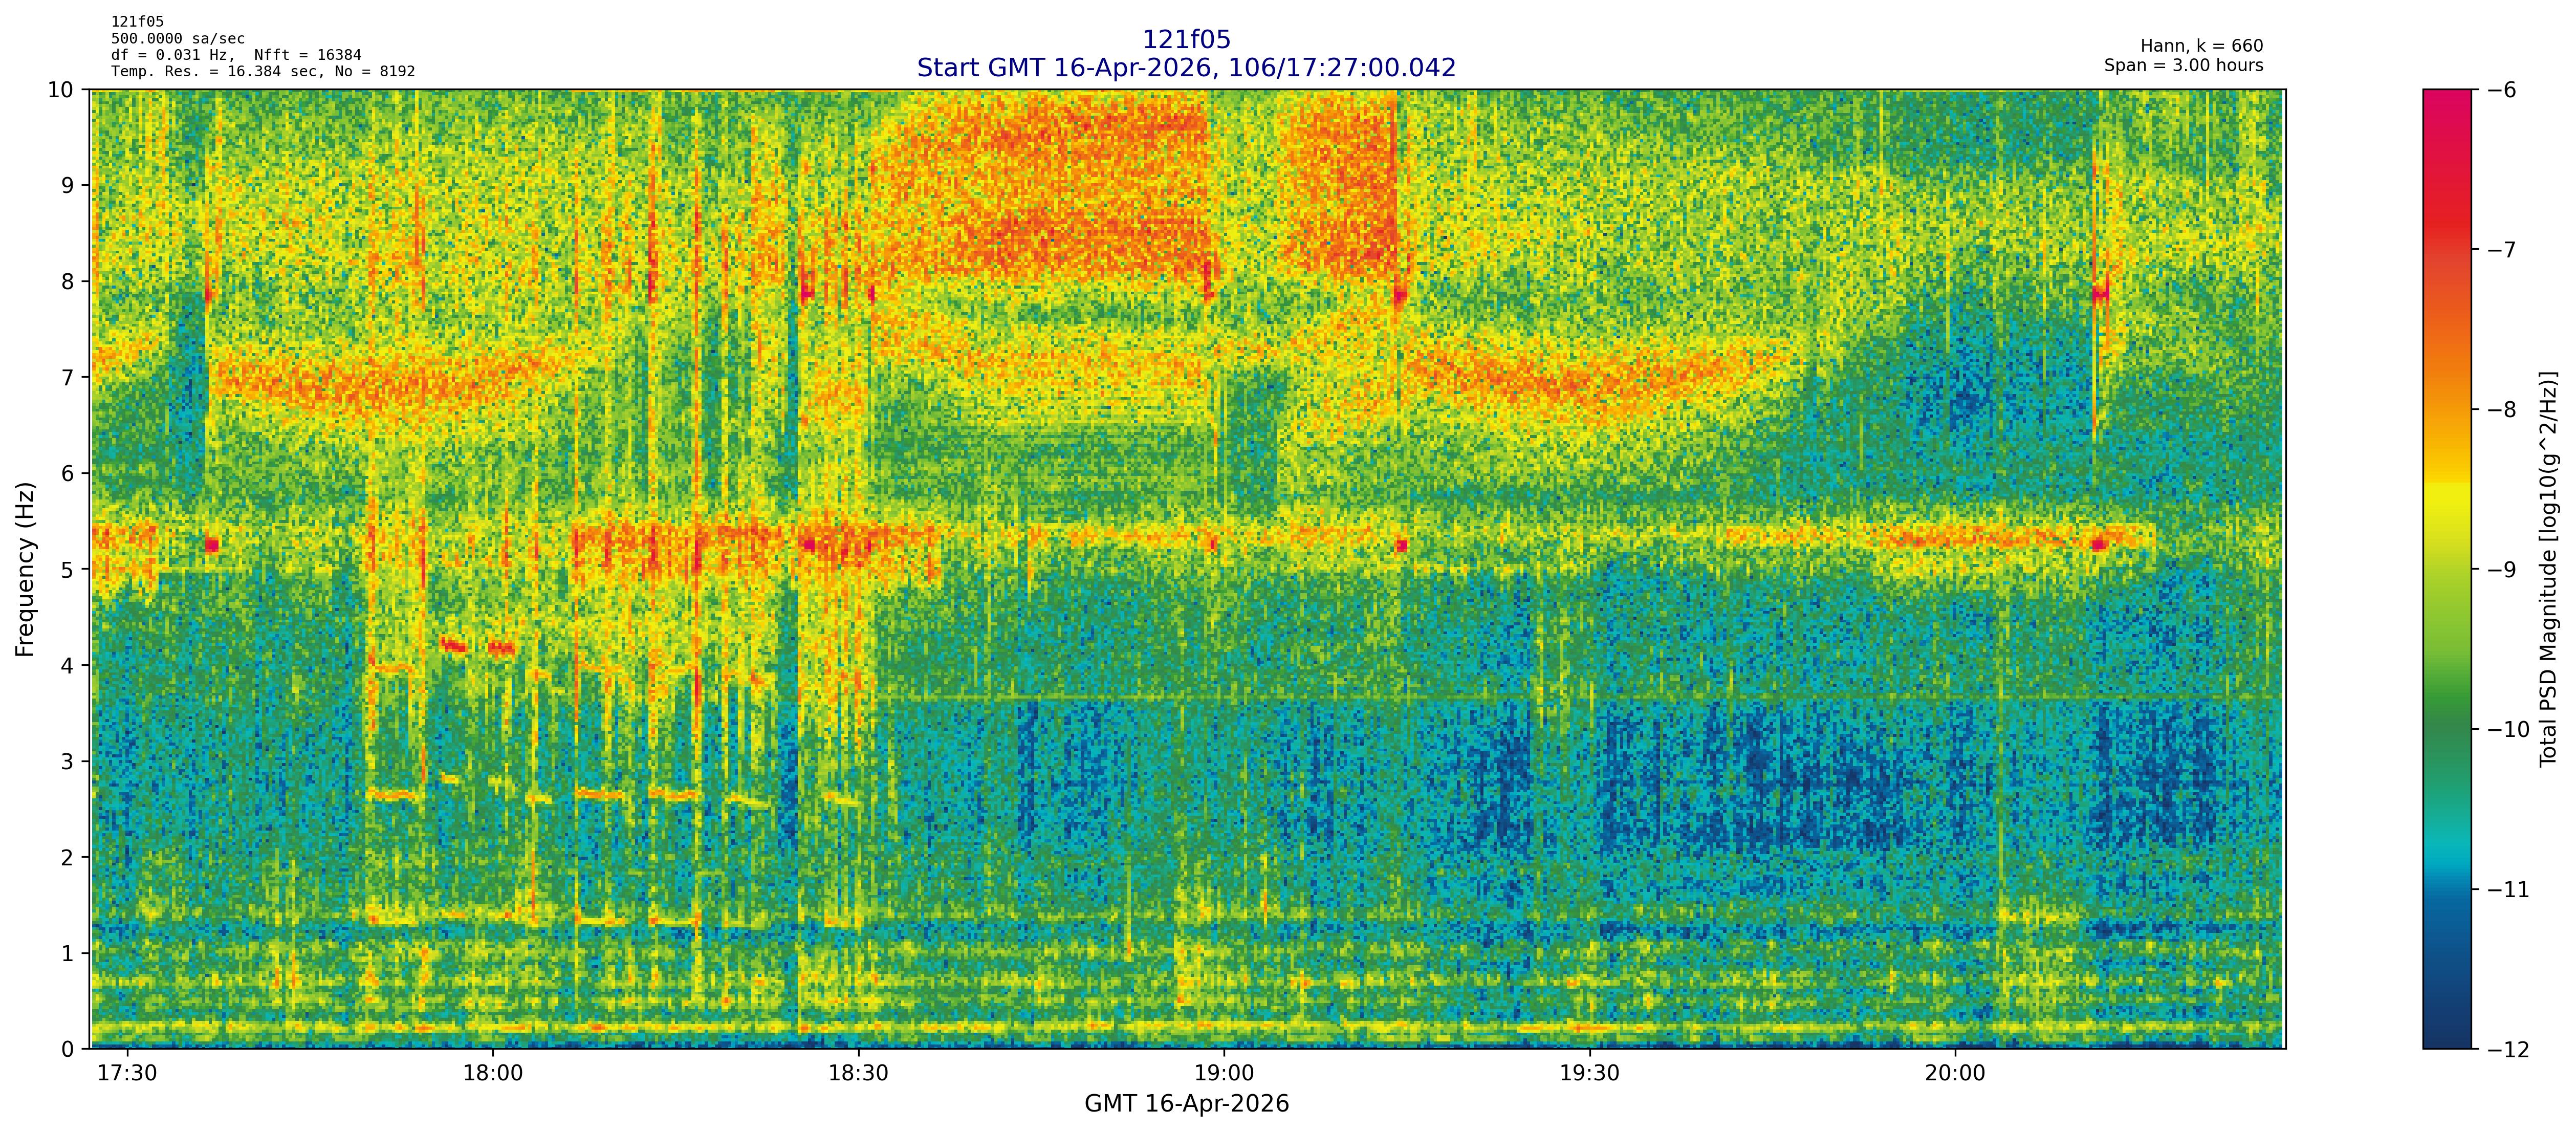Click the 5 Hz y-axis tick label
The width and height of the screenshot is (2576, 1132).
click(67, 569)
